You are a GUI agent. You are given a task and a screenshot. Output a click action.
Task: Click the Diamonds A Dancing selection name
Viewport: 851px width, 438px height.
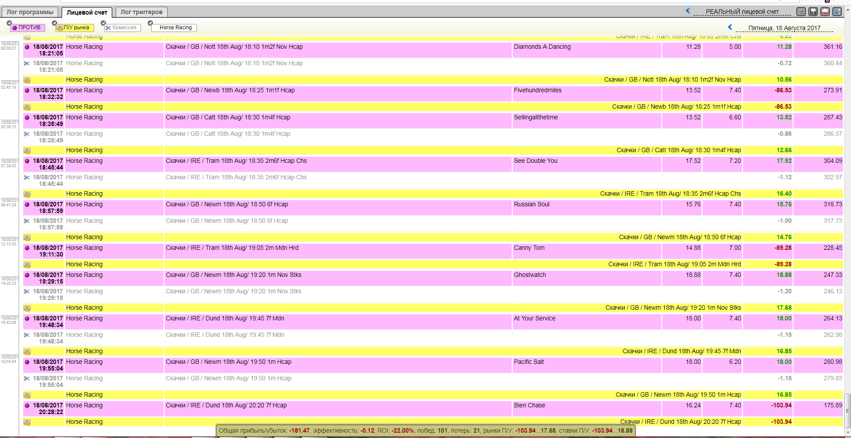point(542,47)
